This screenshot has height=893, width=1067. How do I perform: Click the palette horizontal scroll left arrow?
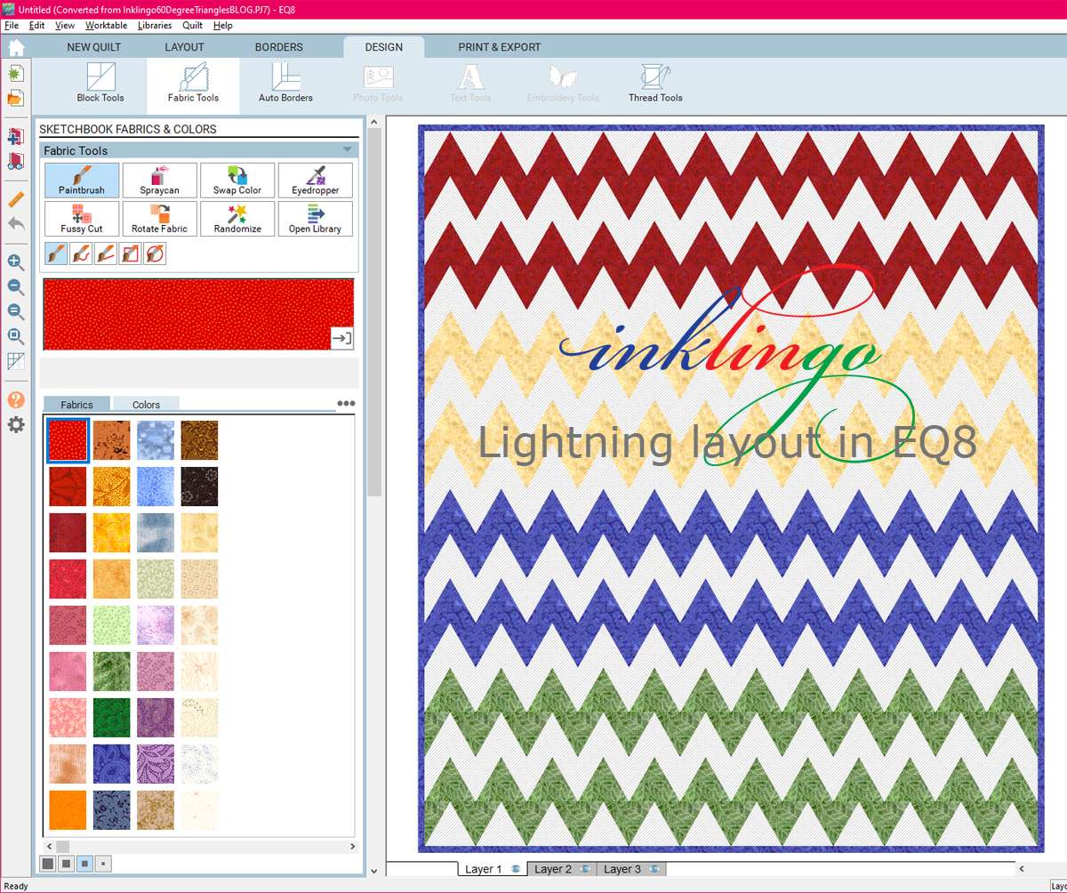tap(48, 847)
